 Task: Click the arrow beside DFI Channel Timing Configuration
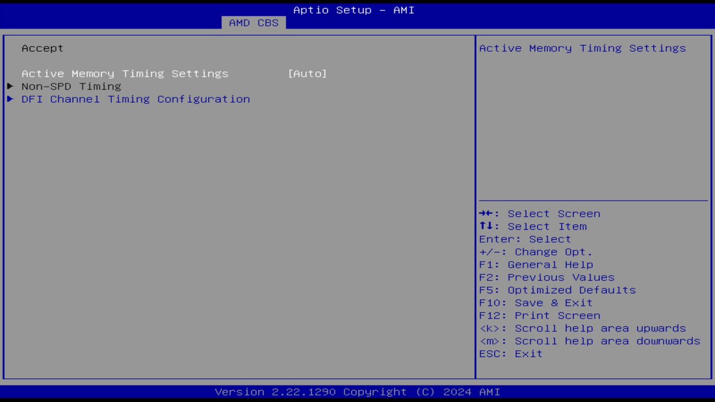(10, 99)
